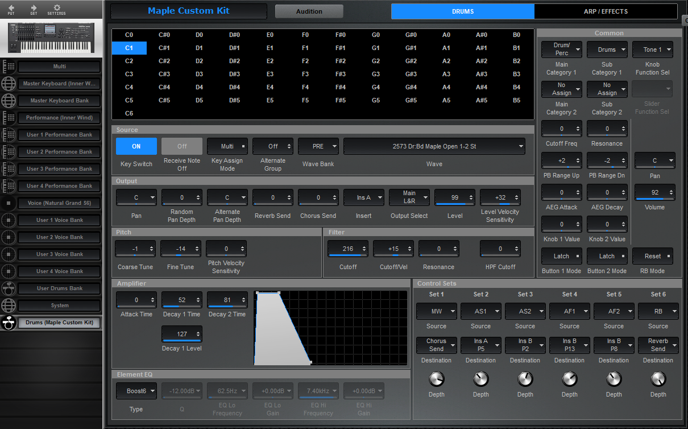Switch to the ARP / EFFECTS tab
Viewport: 688px width, 429px height.
point(606,11)
